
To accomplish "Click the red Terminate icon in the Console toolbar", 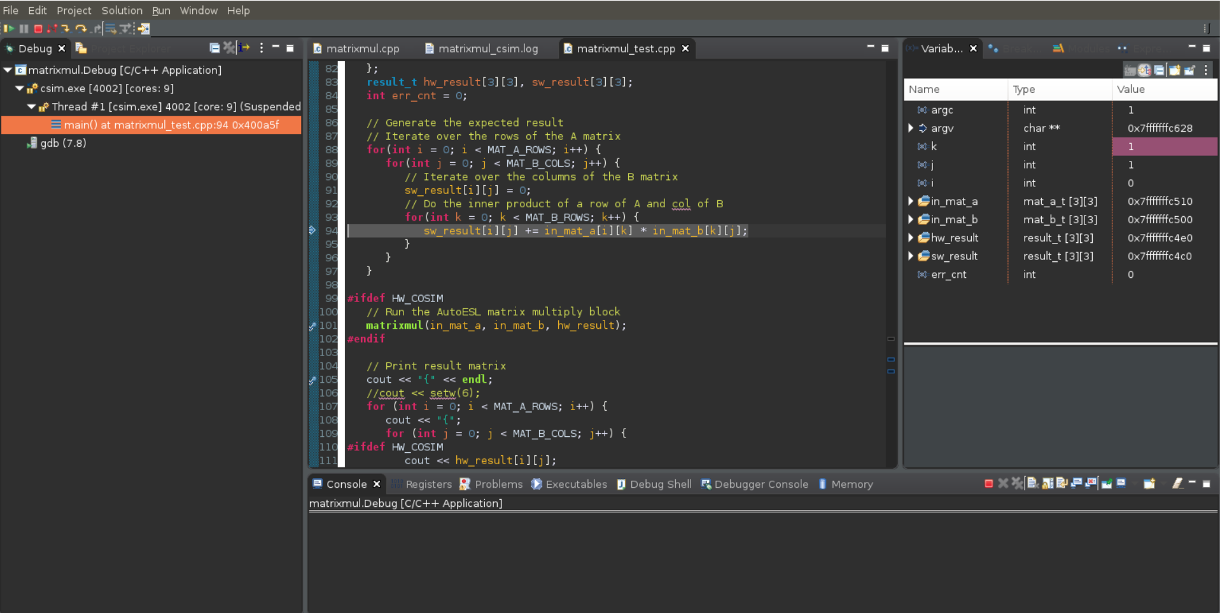I will pyautogui.click(x=988, y=484).
